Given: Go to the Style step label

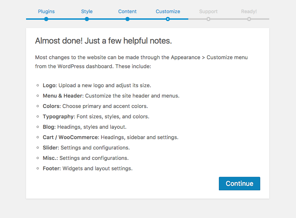Looking at the screenshot, I should [x=87, y=11].
